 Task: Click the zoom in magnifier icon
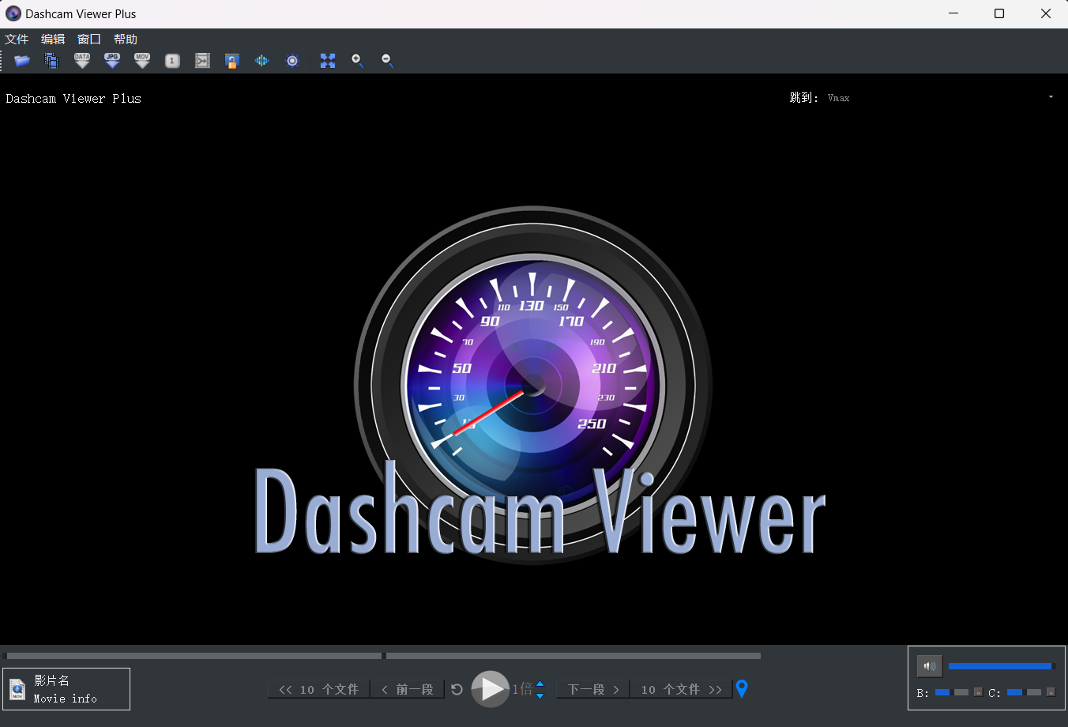click(358, 61)
